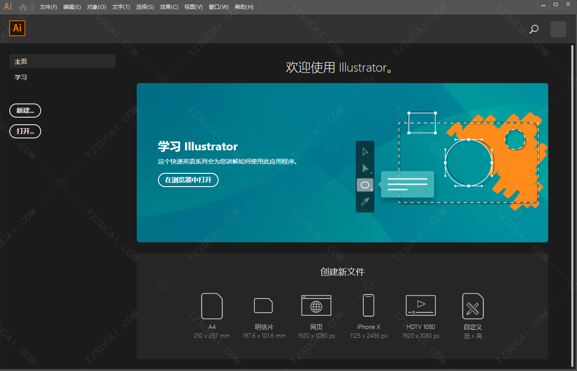The image size is (577, 371).
Task: Open the 文件(F) menu
Action: [x=48, y=7]
